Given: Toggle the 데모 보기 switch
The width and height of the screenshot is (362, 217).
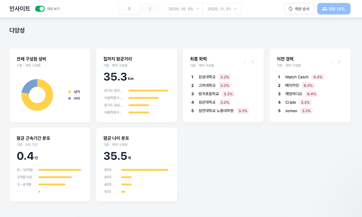Looking at the screenshot, I should (40, 9).
